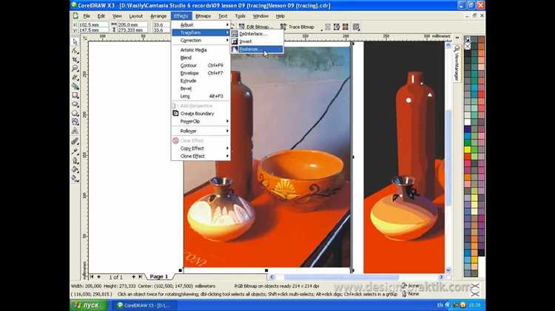The width and height of the screenshot is (555, 311).
Task: Go to last page navigation arrow
Action: coord(141,277)
